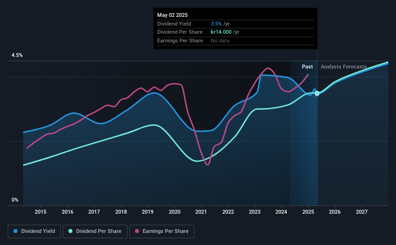Click the blue Dividend Yield legend dot
Image resolution: width=396 pixels, height=245 pixels.
[15, 231]
